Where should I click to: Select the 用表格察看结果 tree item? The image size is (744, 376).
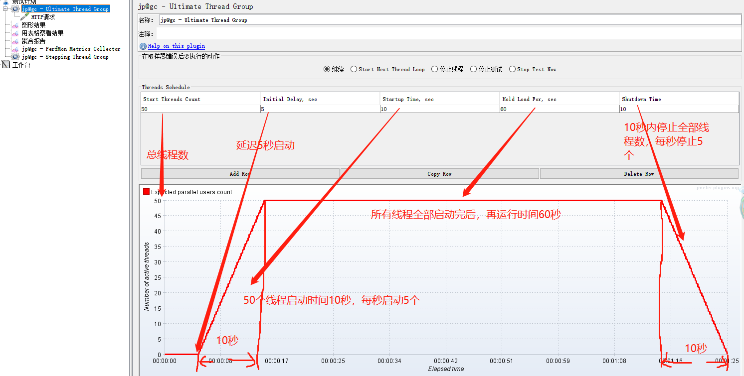(x=42, y=33)
